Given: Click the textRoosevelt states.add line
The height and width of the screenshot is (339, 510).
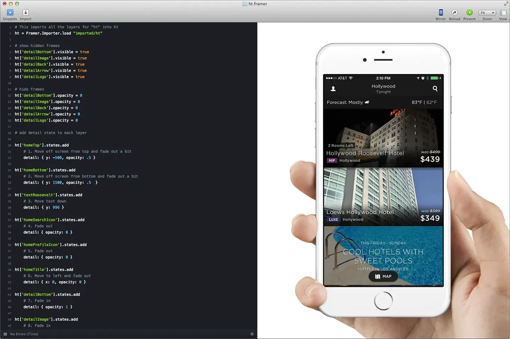Looking at the screenshot, I should point(49,195).
